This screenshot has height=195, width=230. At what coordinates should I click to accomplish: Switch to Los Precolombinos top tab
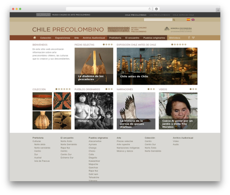[x=160, y=15]
